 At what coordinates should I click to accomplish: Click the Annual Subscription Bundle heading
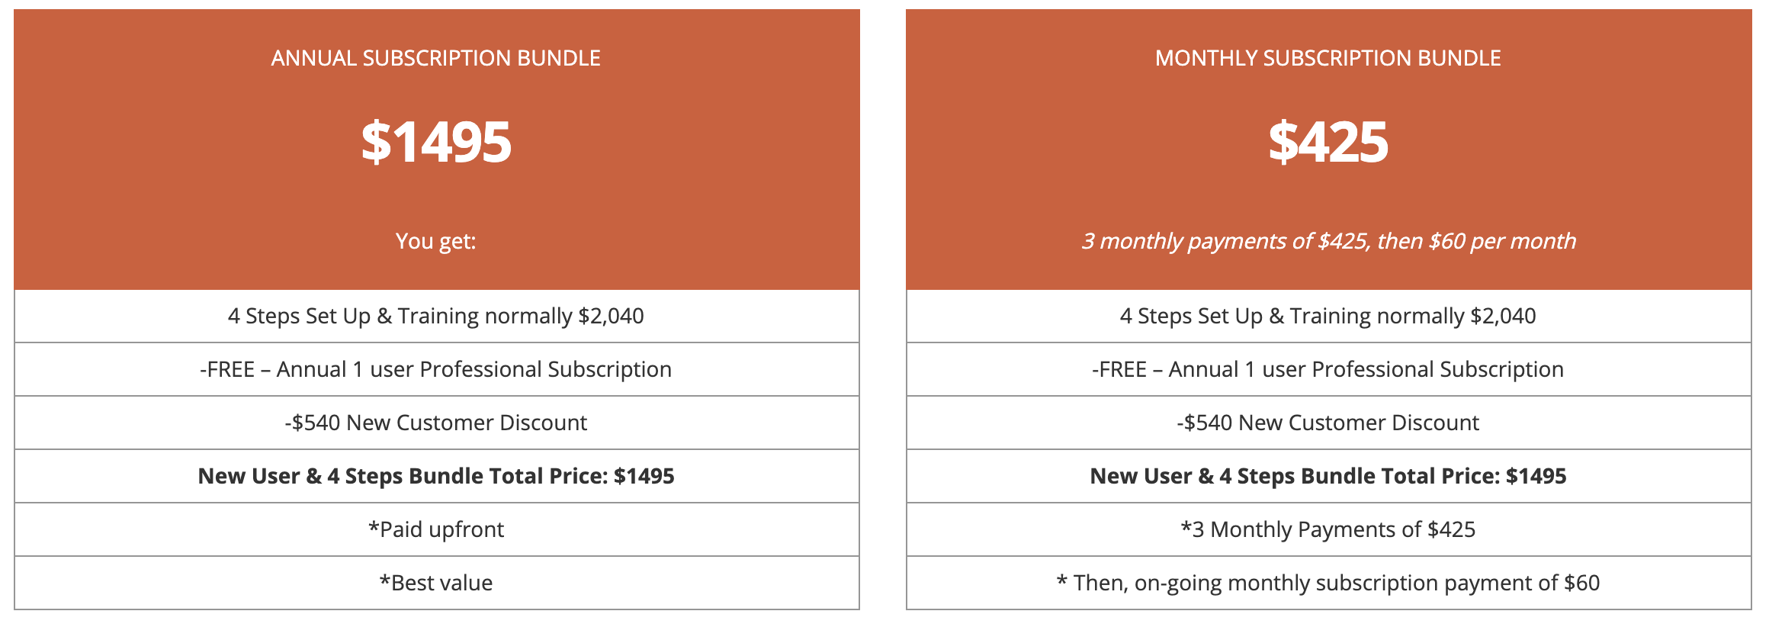point(436,58)
